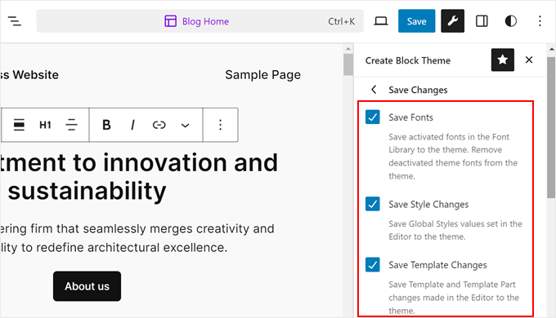
Task: Click the About us button
Action: point(87,286)
